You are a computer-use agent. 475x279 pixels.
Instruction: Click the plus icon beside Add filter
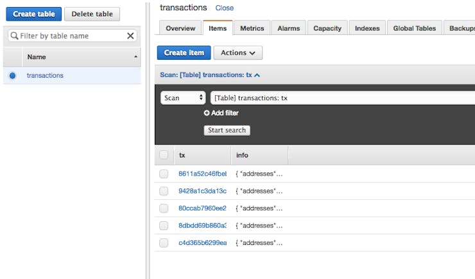(207, 113)
